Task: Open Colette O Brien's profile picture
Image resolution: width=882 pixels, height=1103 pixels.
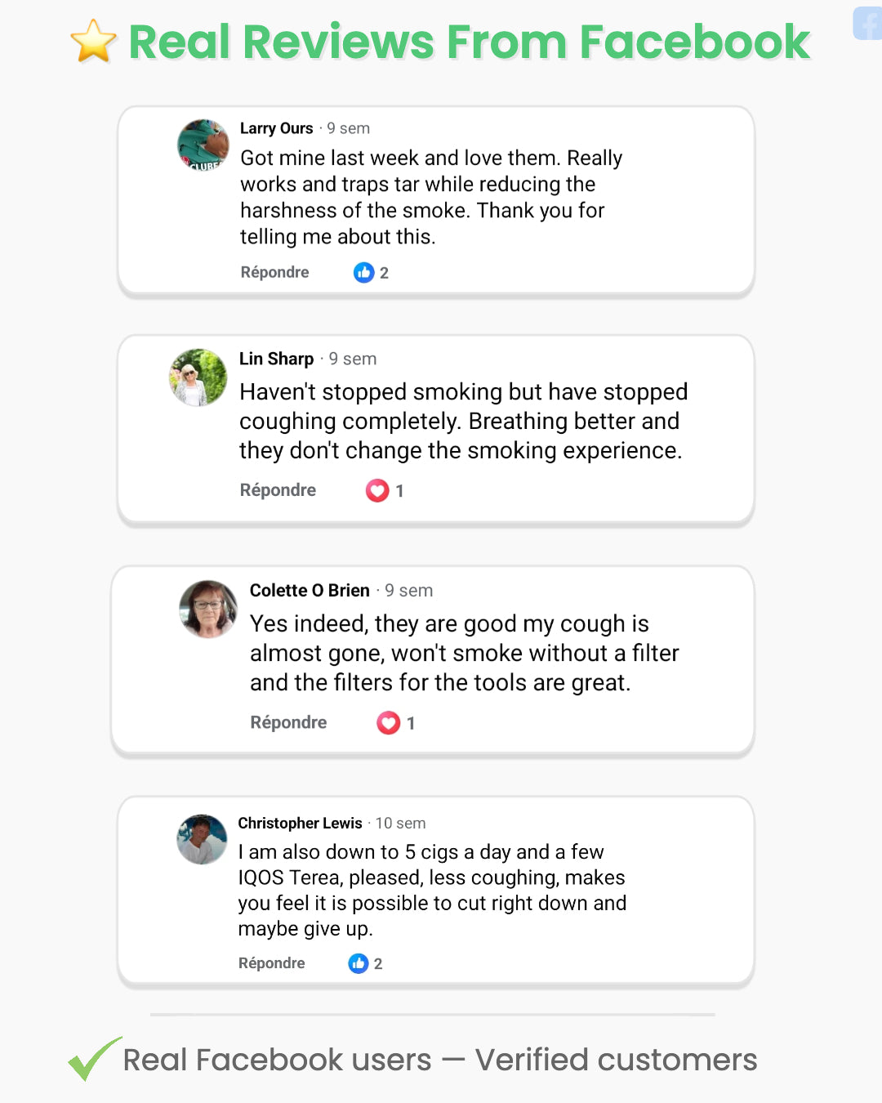Action: click(208, 609)
